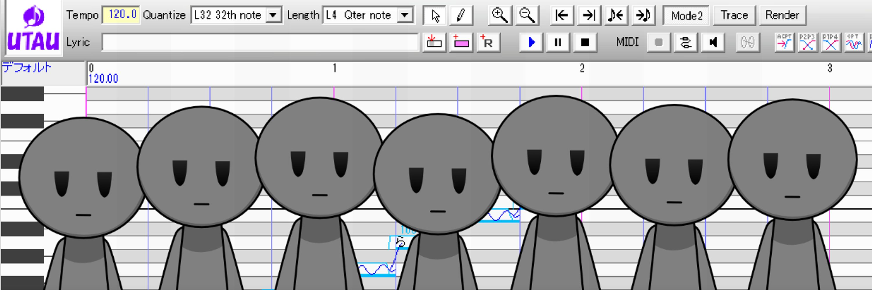Viewport: 872px width, 290px height.
Task: Select the note with lyric ら
Action: pos(400,242)
